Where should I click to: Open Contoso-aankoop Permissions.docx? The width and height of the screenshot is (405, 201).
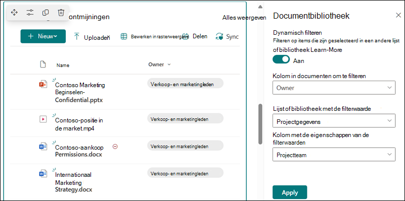79,151
